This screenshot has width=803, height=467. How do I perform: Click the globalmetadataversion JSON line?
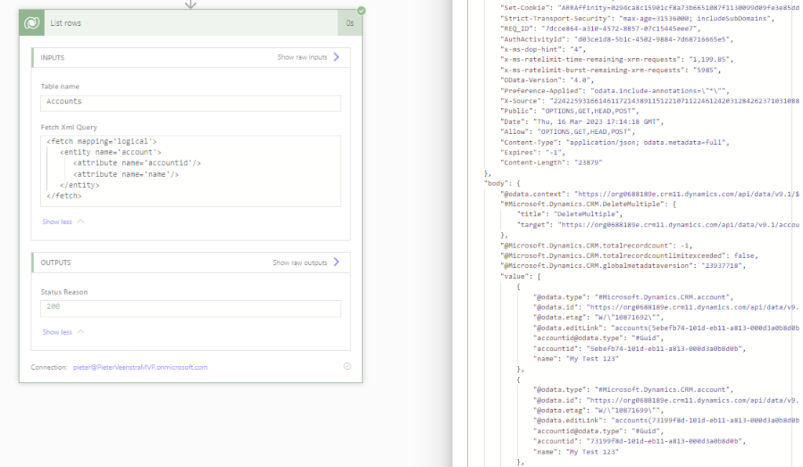tap(623, 266)
